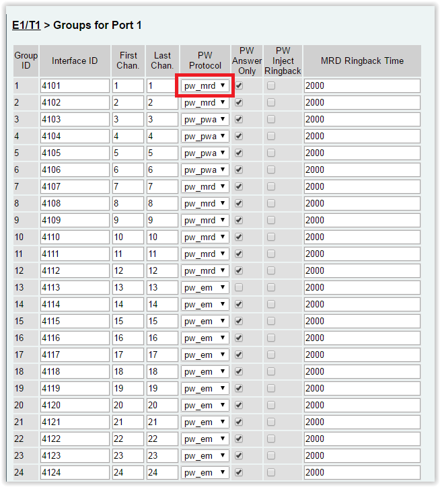Focus Interface ID field showing 4123
The height and width of the screenshot is (487, 440).
click(x=75, y=455)
